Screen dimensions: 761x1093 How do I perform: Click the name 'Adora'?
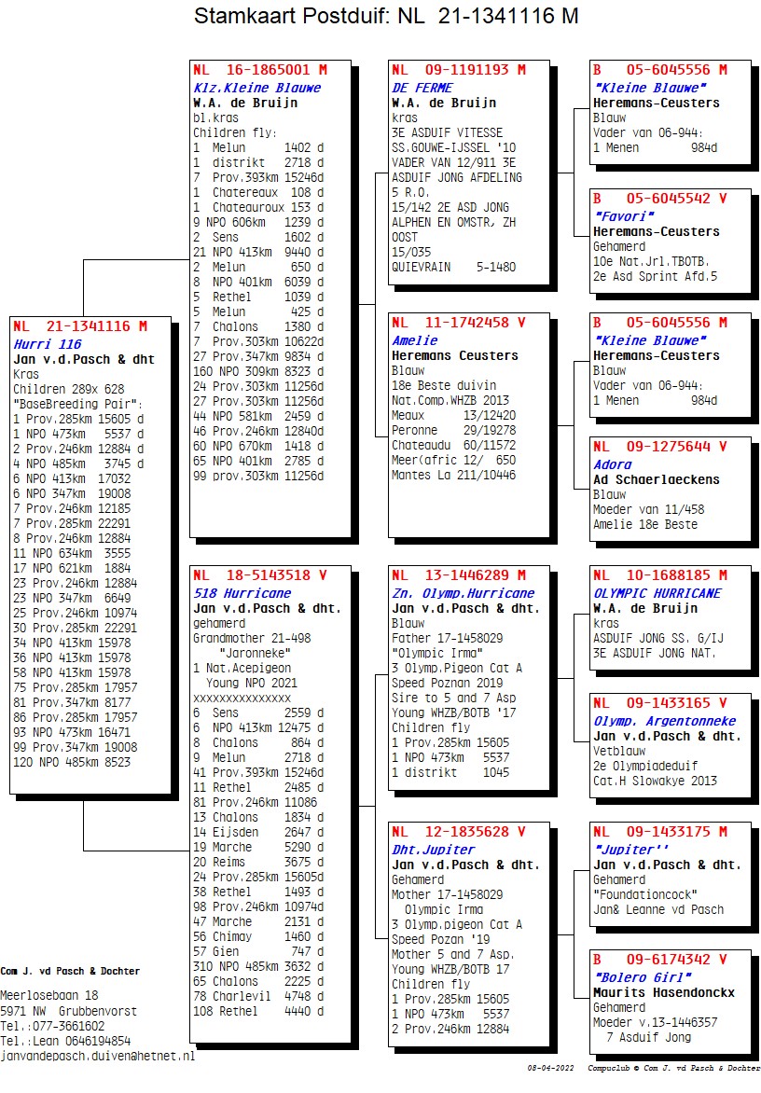(x=612, y=464)
